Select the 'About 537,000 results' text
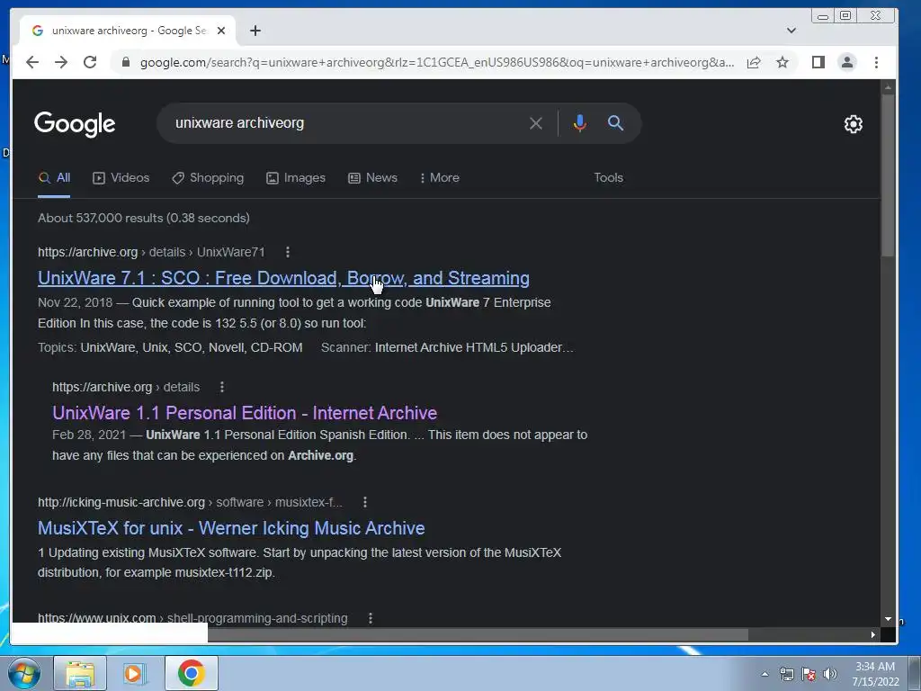The width and height of the screenshot is (921, 691). click(x=144, y=218)
